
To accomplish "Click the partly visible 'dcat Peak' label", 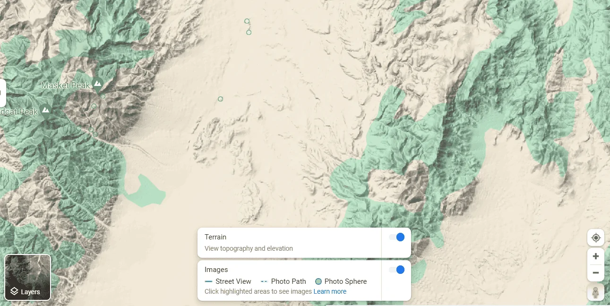I will [19, 112].
